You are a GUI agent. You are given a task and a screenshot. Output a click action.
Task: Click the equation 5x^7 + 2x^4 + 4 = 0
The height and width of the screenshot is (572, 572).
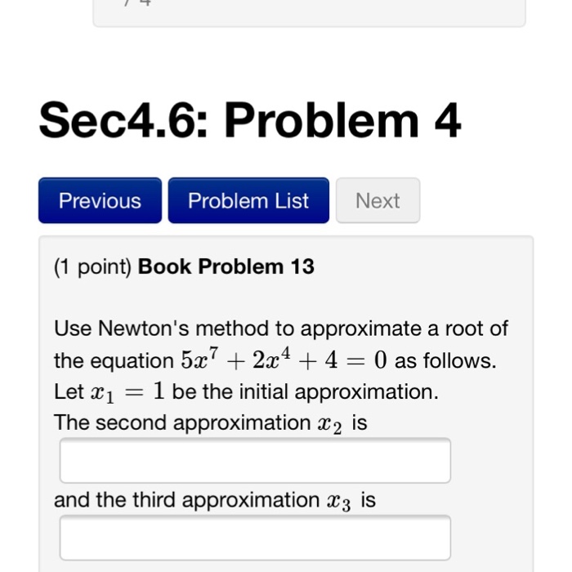[284, 360]
